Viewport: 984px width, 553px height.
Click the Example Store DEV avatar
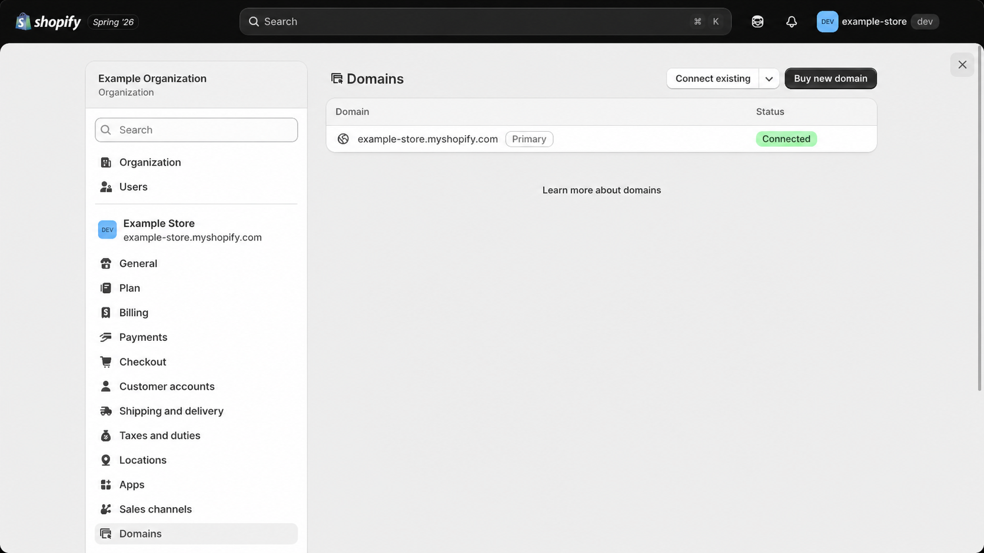tap(107, 230)
